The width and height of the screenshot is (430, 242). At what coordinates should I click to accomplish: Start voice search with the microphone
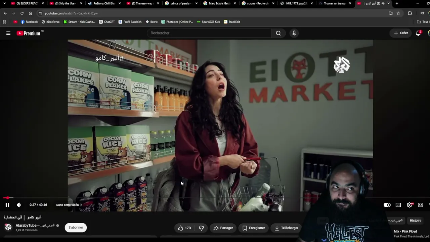[x=294, y=33]
